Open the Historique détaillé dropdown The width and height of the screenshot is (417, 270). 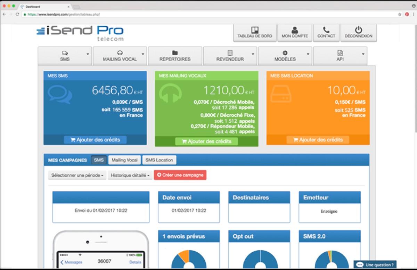pyautogui.click(x=130, y=175)
